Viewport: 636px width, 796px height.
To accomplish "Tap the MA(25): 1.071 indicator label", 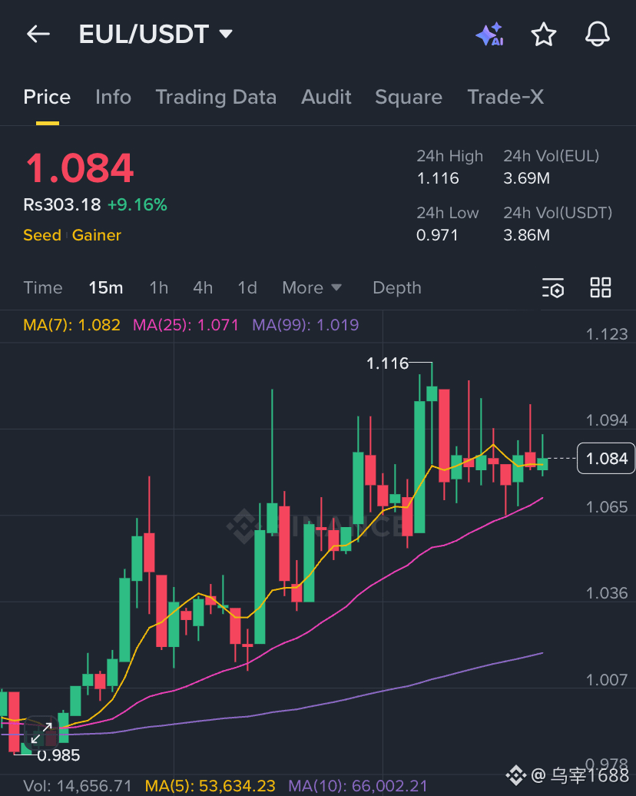I will click(x=186, y=325).
